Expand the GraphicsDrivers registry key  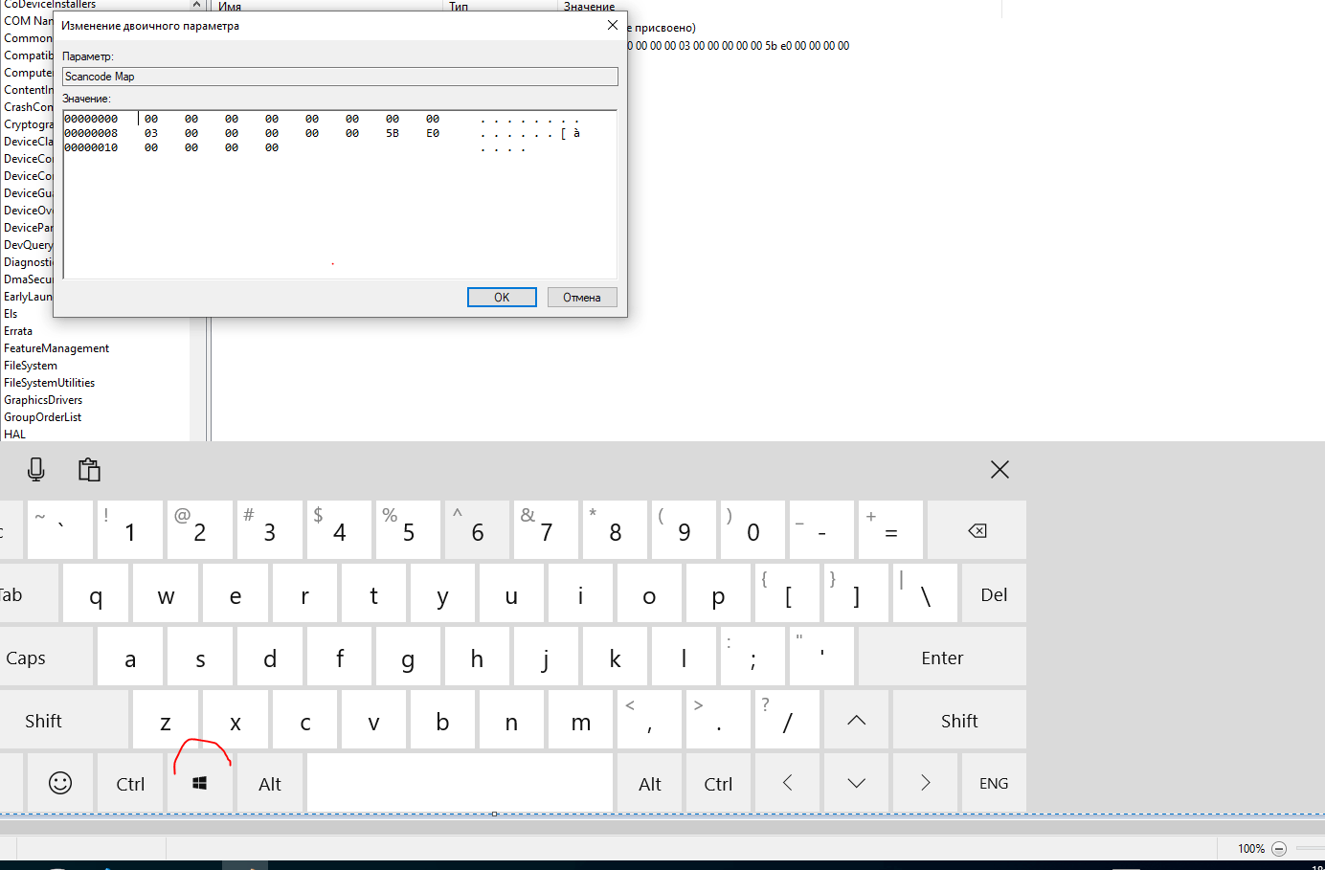click(43, 399)
